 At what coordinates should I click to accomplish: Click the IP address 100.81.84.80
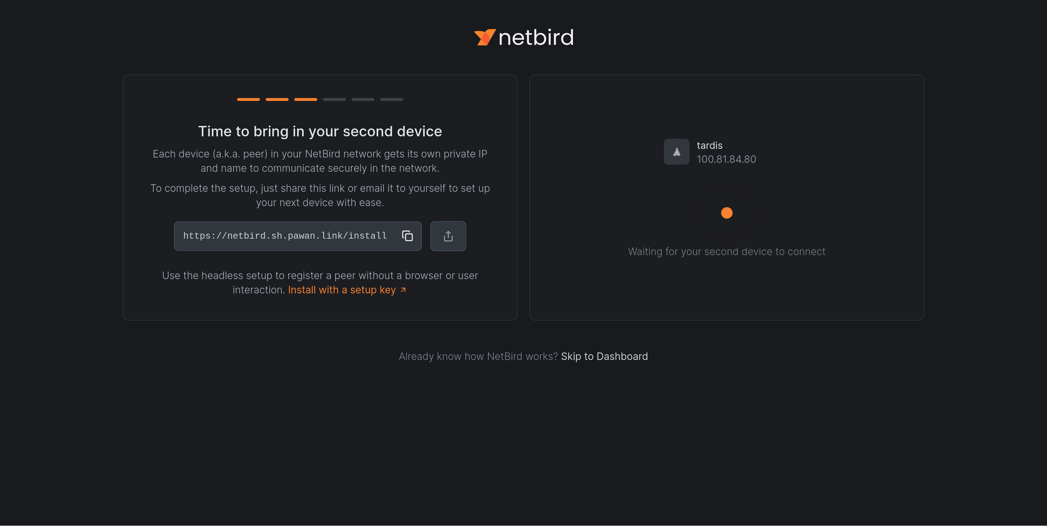pyautogui.click(x=726, y=159)
